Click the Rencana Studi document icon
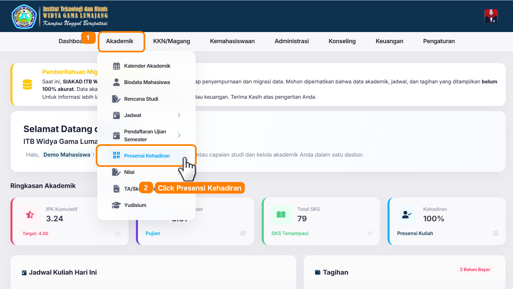The width and height of the screenshot is (513, 289). click(116, 99)
